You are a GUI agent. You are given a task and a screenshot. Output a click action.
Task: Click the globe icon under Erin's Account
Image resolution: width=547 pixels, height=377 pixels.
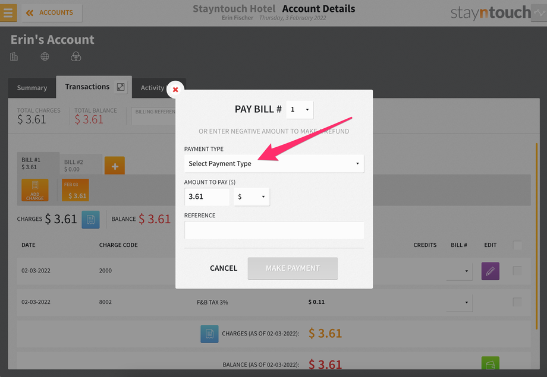tap(45, 56)
